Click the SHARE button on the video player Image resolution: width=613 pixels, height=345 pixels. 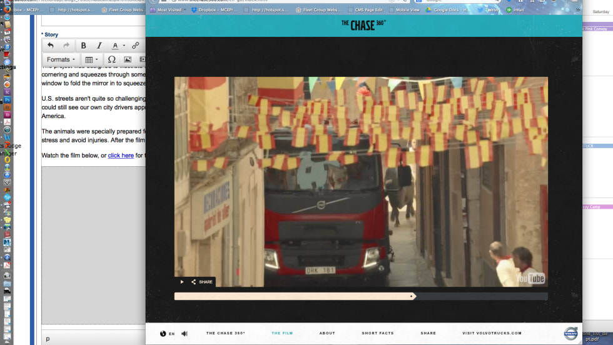(201, 282)
